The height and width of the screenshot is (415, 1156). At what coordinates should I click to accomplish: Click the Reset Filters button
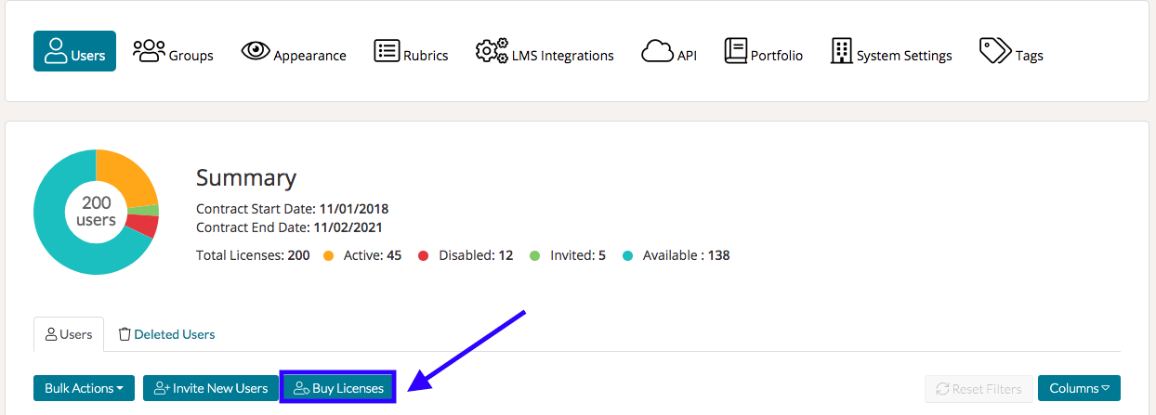[978, 388]
